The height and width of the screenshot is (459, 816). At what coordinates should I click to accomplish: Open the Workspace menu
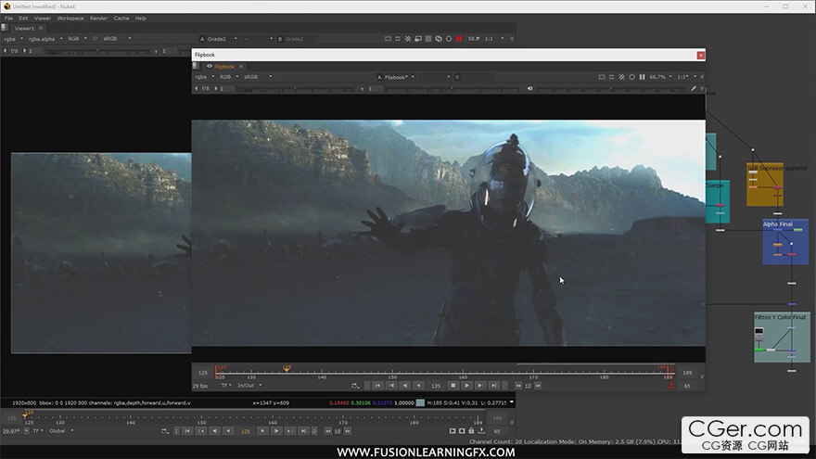pyautogui.click(x=70, y=19)
